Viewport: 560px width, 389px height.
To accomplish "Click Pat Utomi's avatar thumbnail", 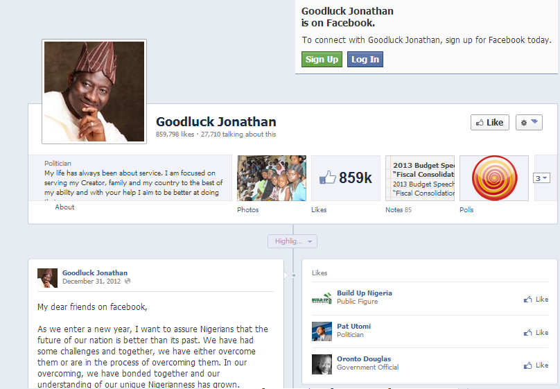I will tap(322, 331).
